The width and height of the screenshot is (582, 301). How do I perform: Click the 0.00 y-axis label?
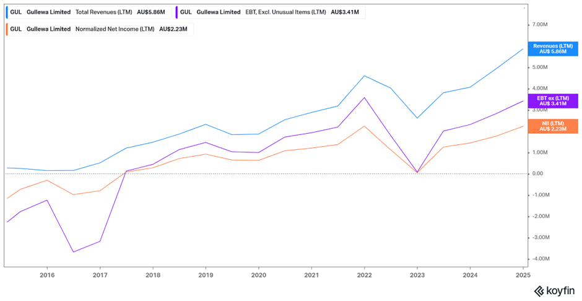537,173
